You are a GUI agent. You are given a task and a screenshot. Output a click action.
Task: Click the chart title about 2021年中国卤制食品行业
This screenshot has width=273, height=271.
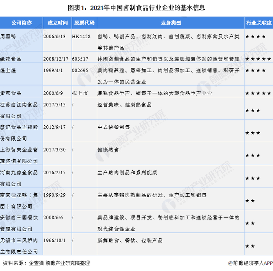(x=136, y=8)
